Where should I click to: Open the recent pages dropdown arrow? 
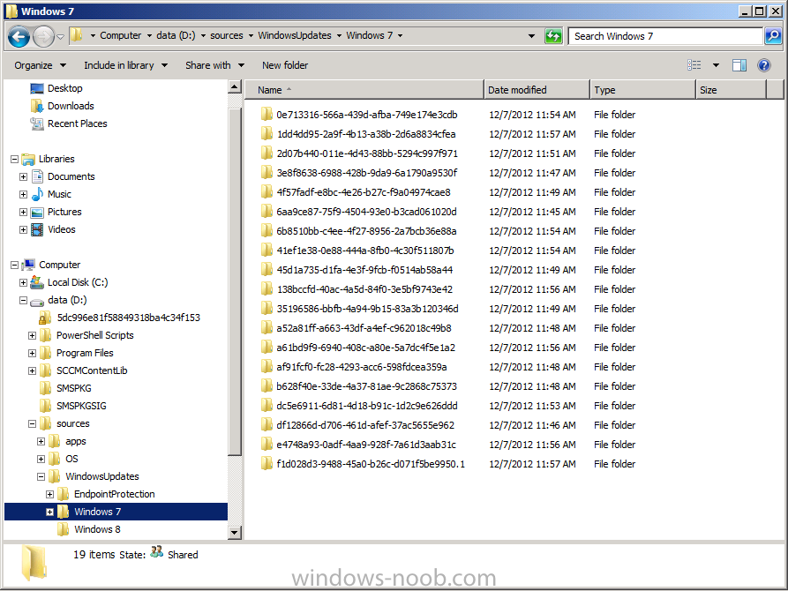(60, 36)
